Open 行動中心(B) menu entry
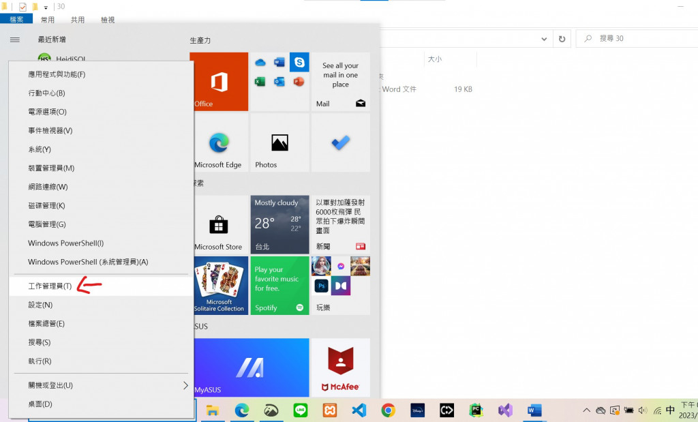Image resolution: width=698 pixels, height=422 pixels. [101, 93]
